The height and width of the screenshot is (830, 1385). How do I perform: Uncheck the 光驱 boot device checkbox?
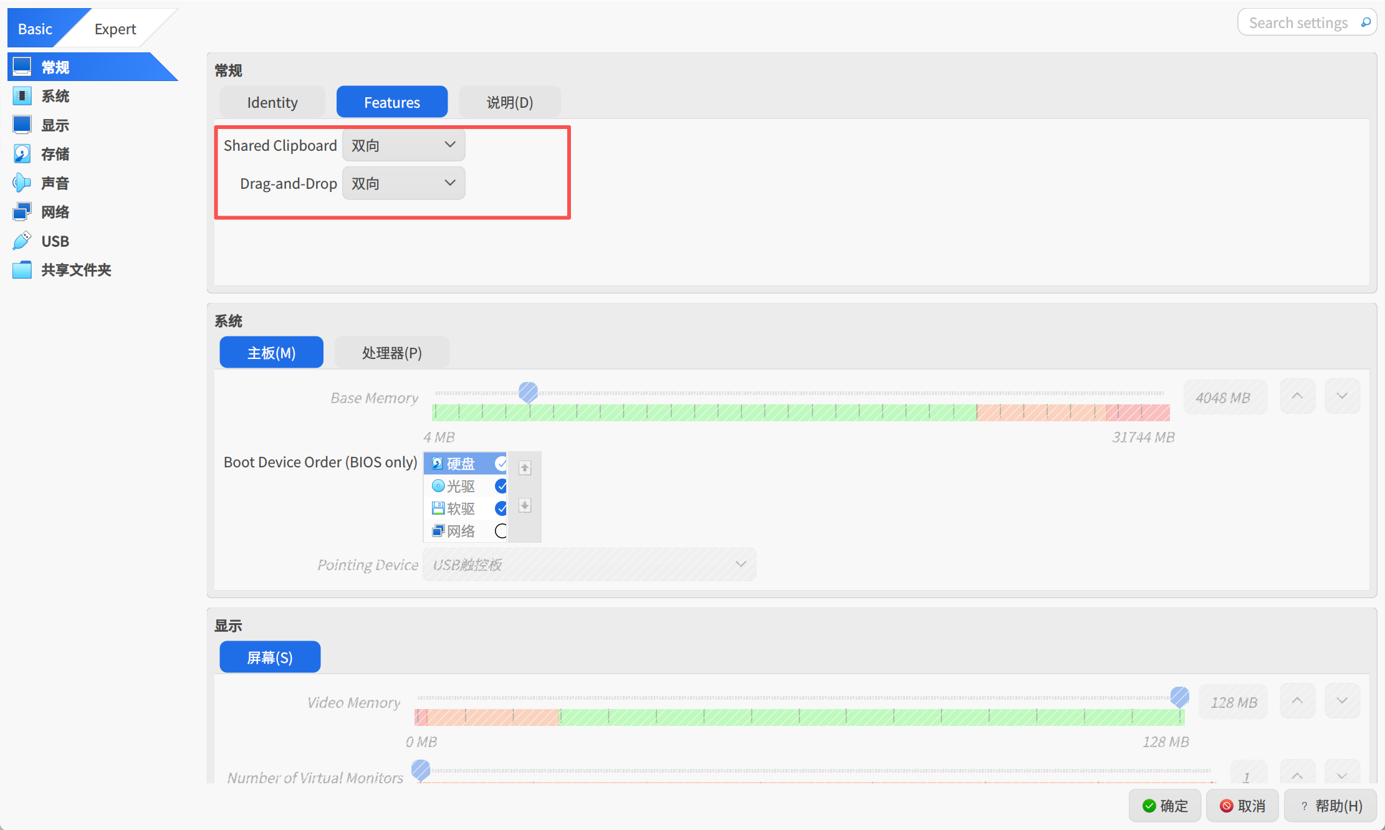pyautogui.click(x=501, y=486)
